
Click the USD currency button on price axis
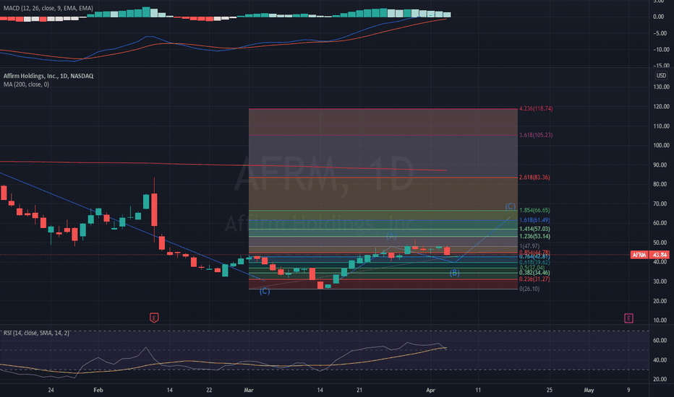[661, 76]
